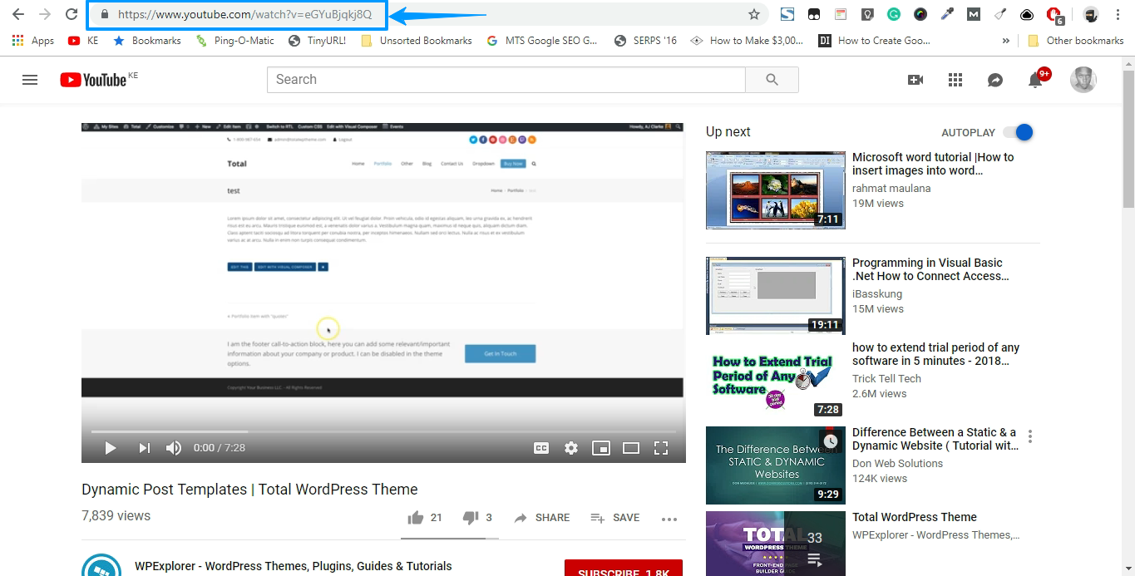Seek on the video progress bar

point(382,431)
